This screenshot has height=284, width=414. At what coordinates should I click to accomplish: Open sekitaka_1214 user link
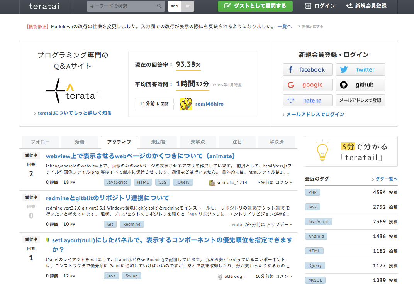pyautogui.click(x=232, y=183)
